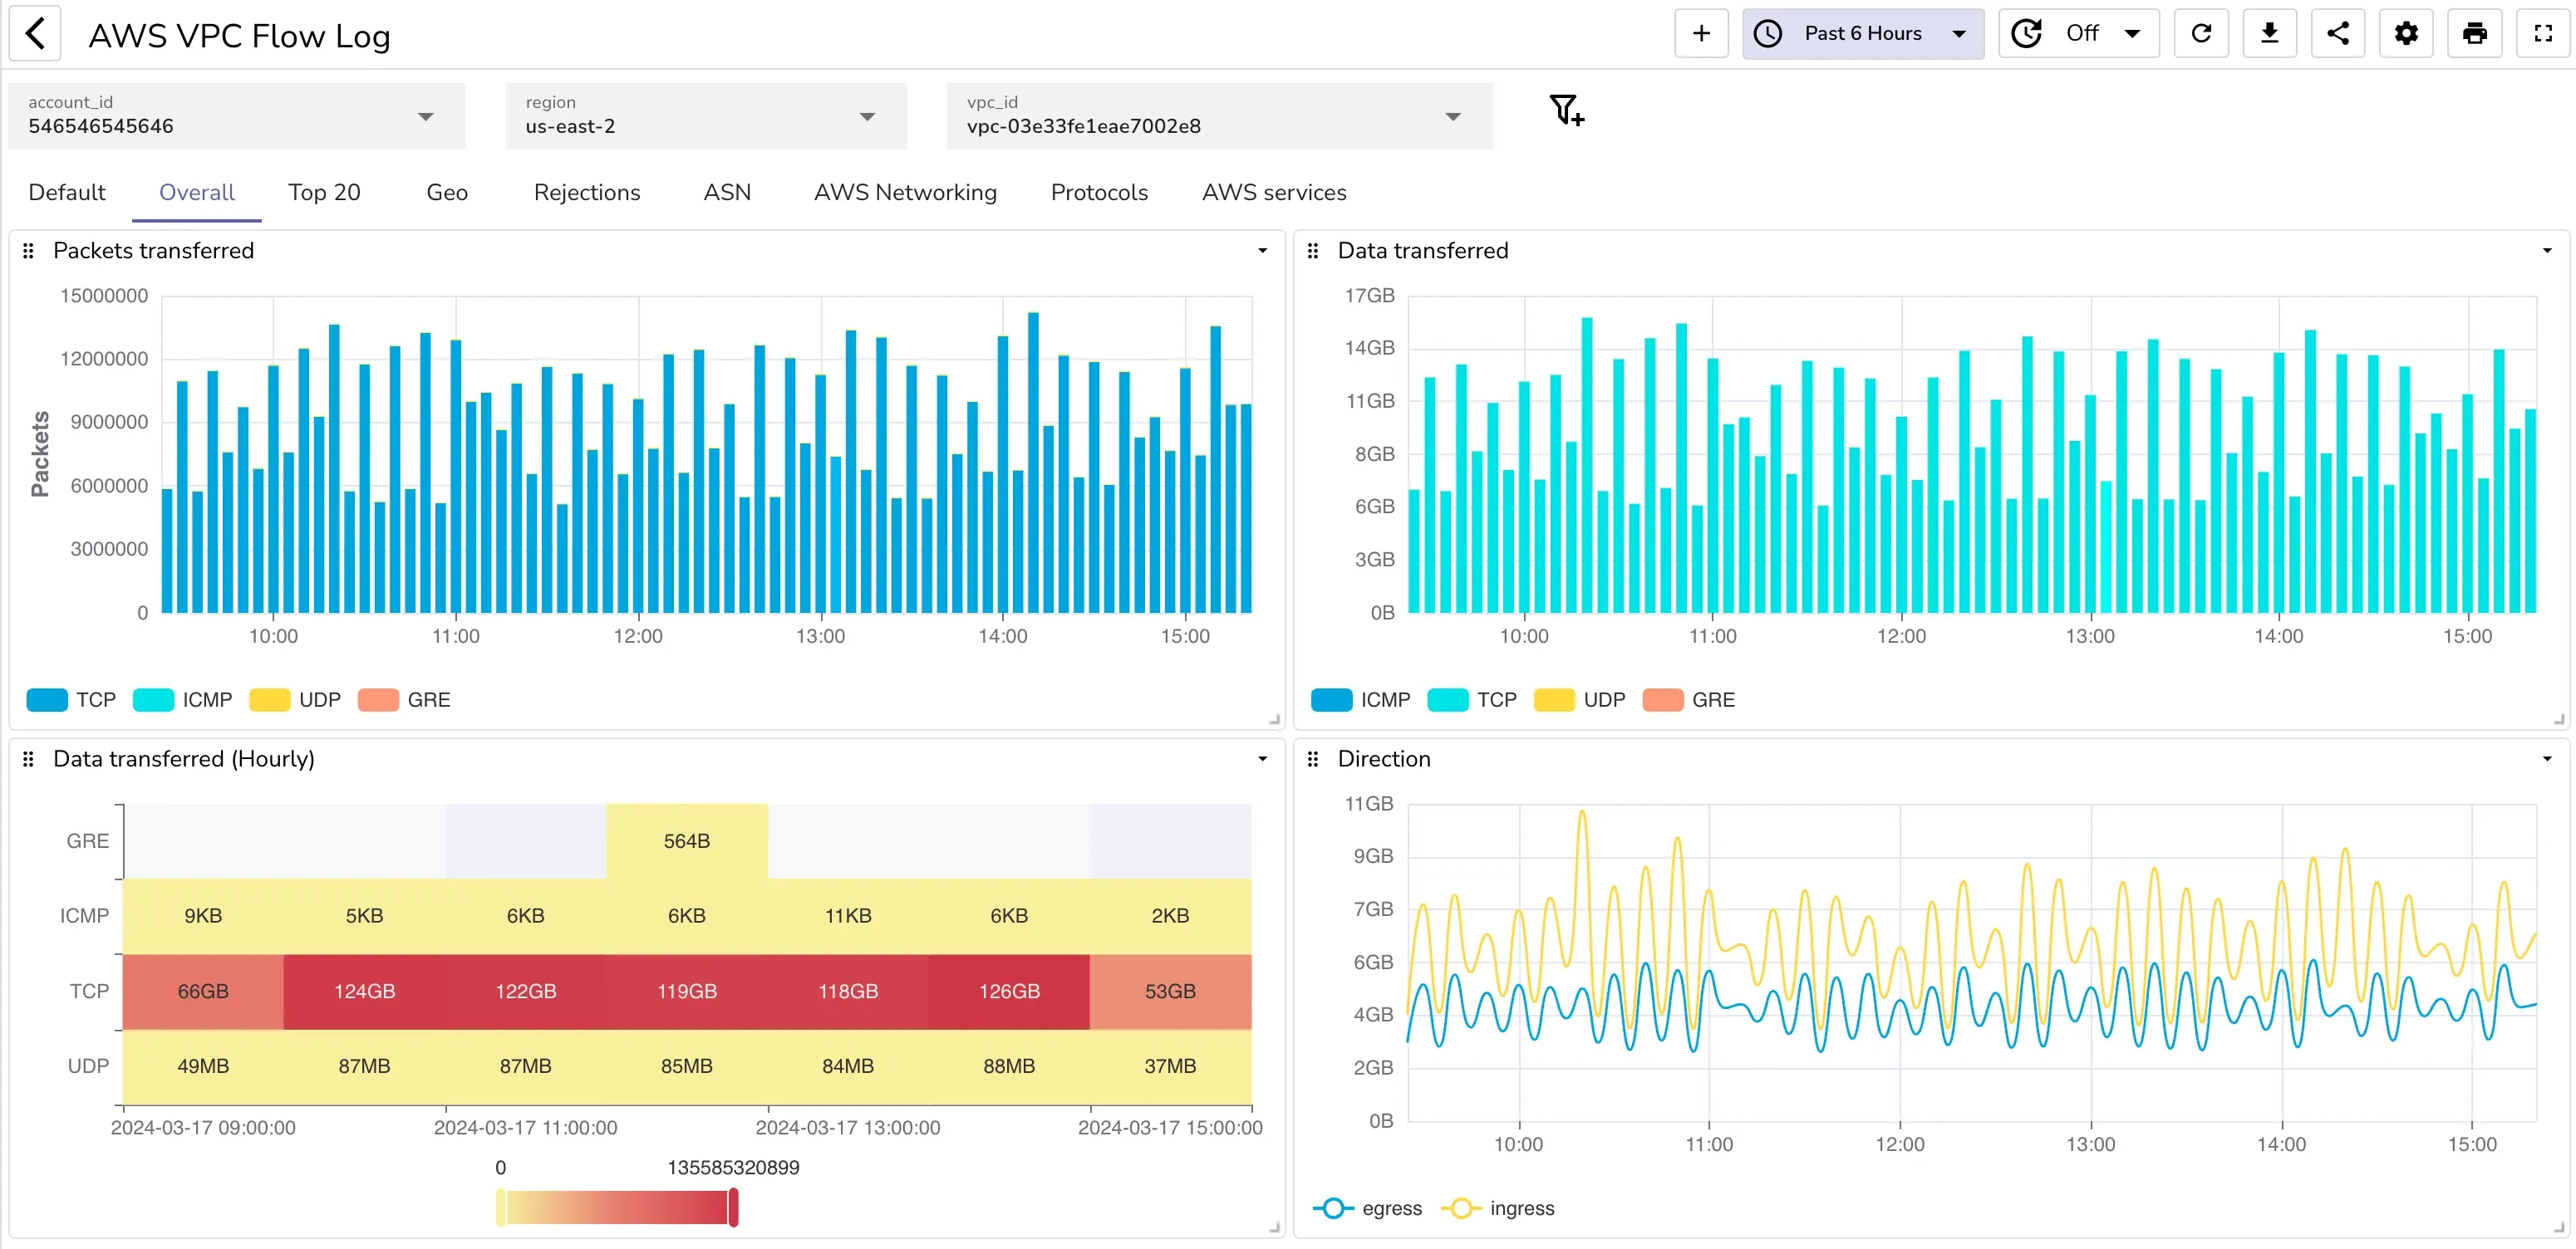Open the refresh icon to reload dashboard
Screen dimensions: 2576x1249
(2202, 33)
